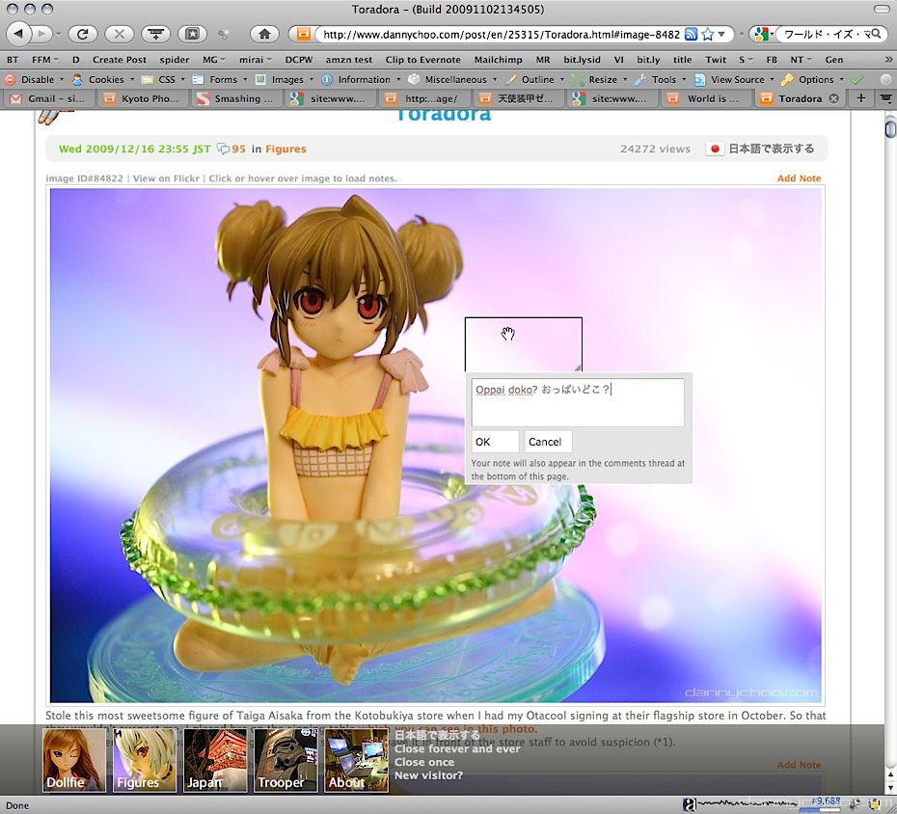Screen dimensions: 897x814
Task: Cancel the image note
Action: 548,442
